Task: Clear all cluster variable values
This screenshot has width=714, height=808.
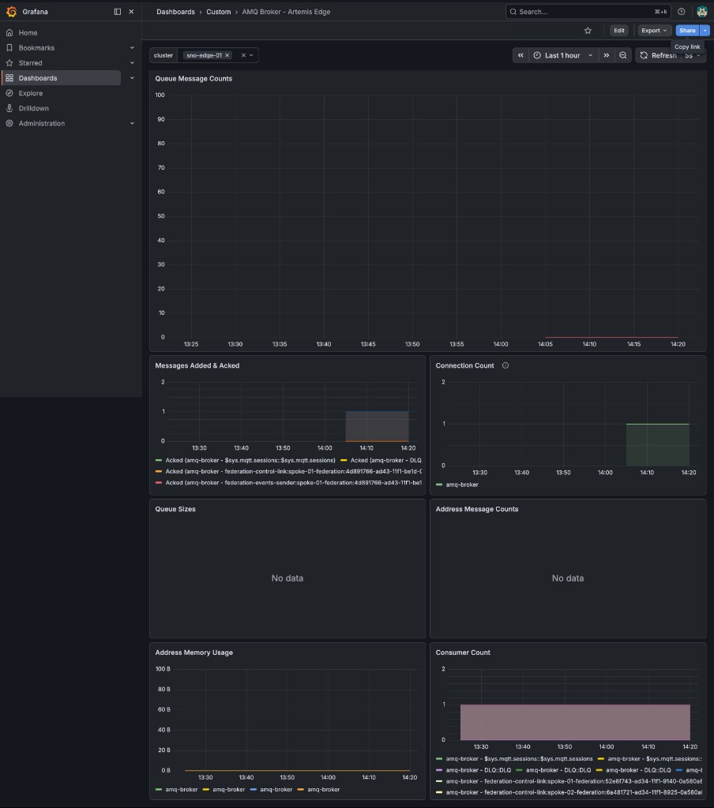Action: 243,55
